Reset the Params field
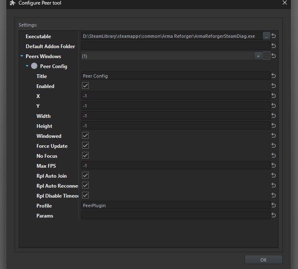This screenshot has height=269, width=298. 274,215
